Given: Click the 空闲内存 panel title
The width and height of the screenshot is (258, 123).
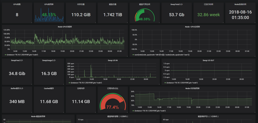Looking at the screenshot, I should point(81,88).
